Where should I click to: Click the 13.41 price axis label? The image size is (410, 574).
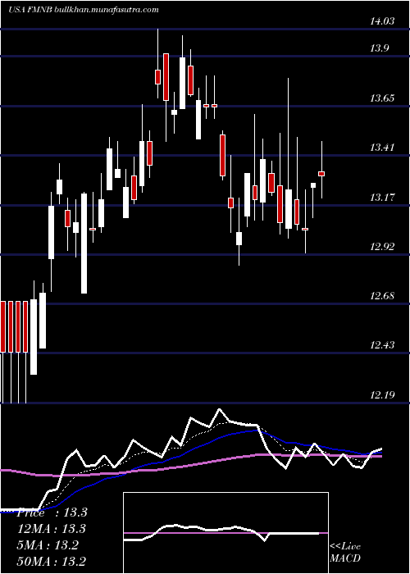tap(382, 148)
